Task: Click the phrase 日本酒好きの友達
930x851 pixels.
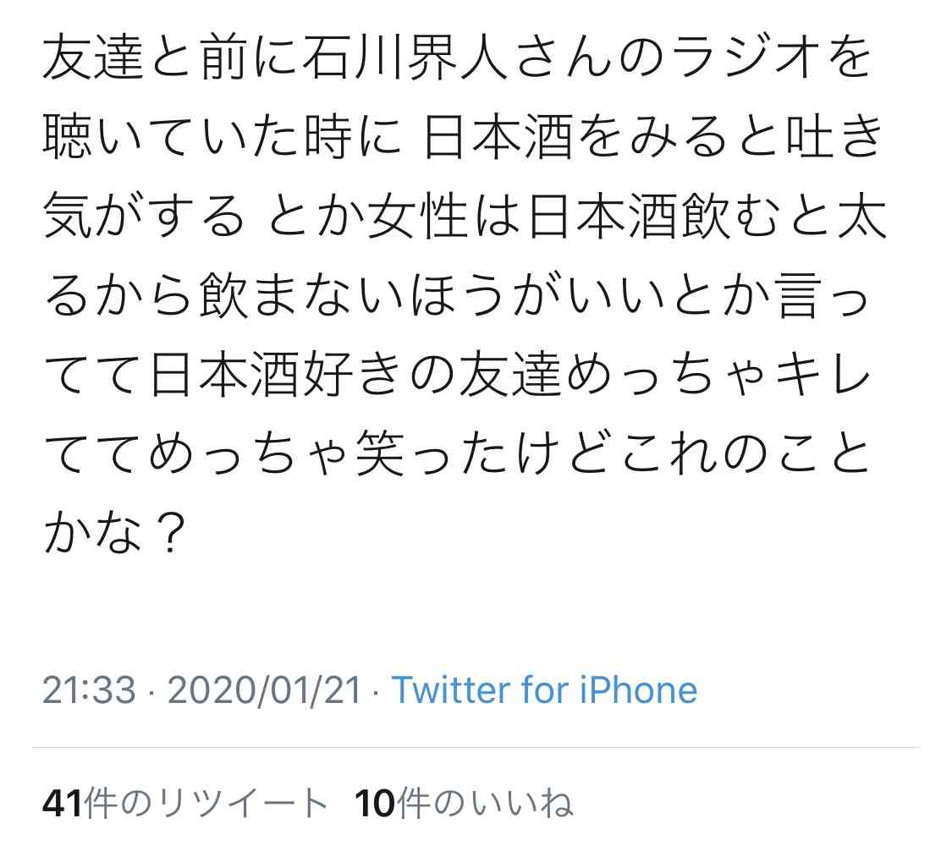Action: (355, 374)
